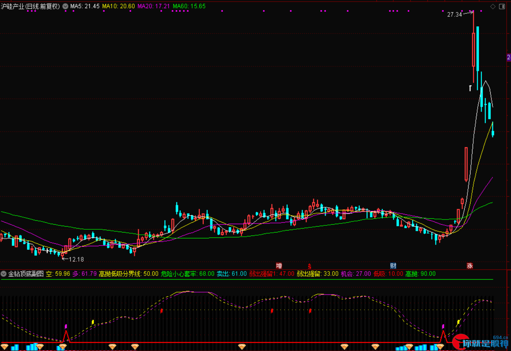Select the 高抛: 90.00 parameter
The height and width of the screenshot is (351, 511).
[421, 274]
